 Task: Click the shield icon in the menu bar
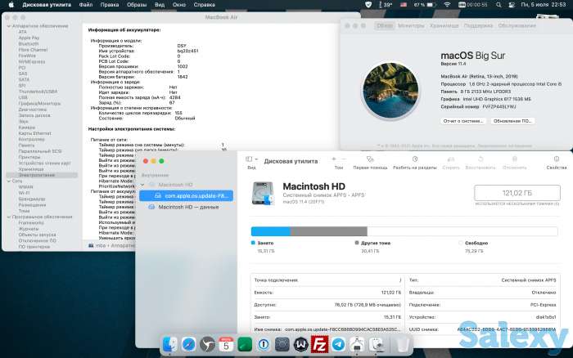tap(368, 5)
